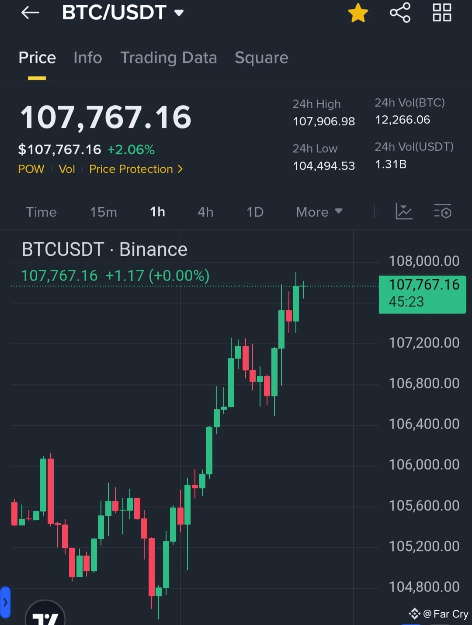Viewport: 472px width, 625px height.
Task: Open the chart indicators icon
Action: (x=404, y=212)
